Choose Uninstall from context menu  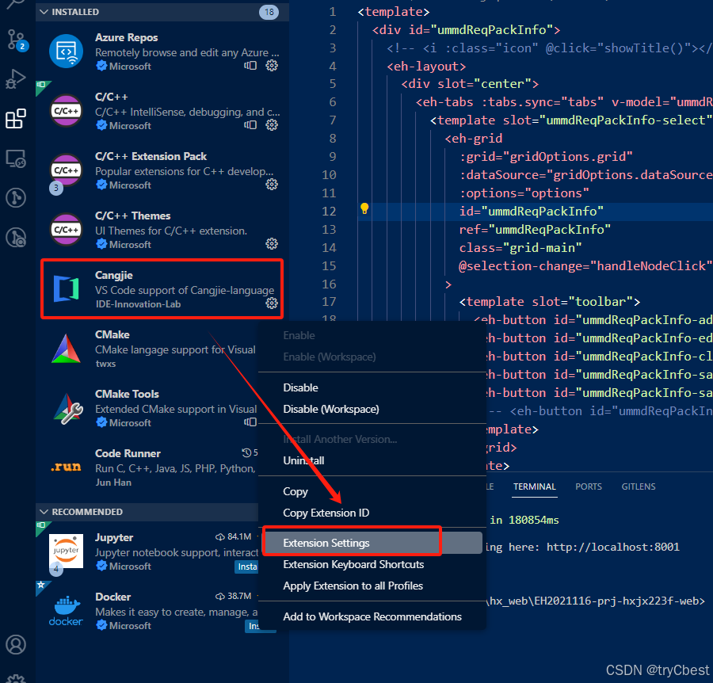point(303,460)
